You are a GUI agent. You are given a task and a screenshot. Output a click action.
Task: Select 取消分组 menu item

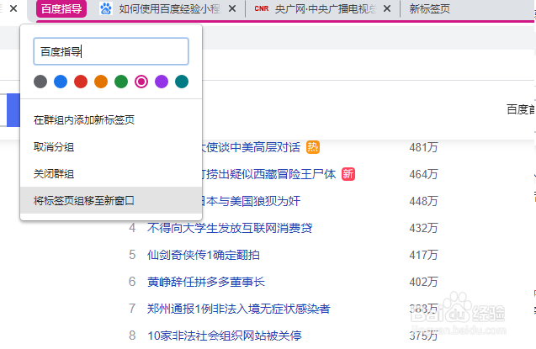click(111, 147)
